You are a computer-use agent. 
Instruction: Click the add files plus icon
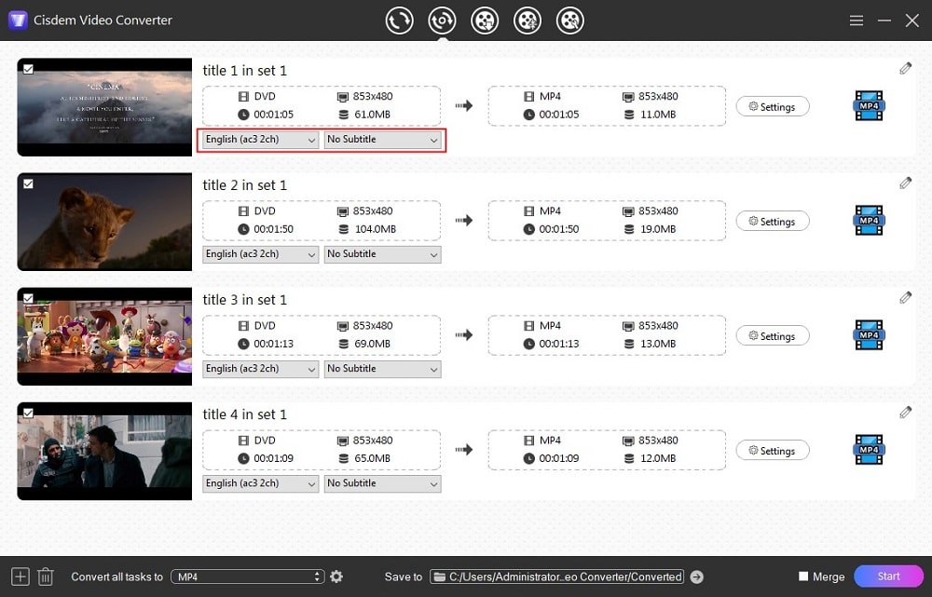coord(20,577)
